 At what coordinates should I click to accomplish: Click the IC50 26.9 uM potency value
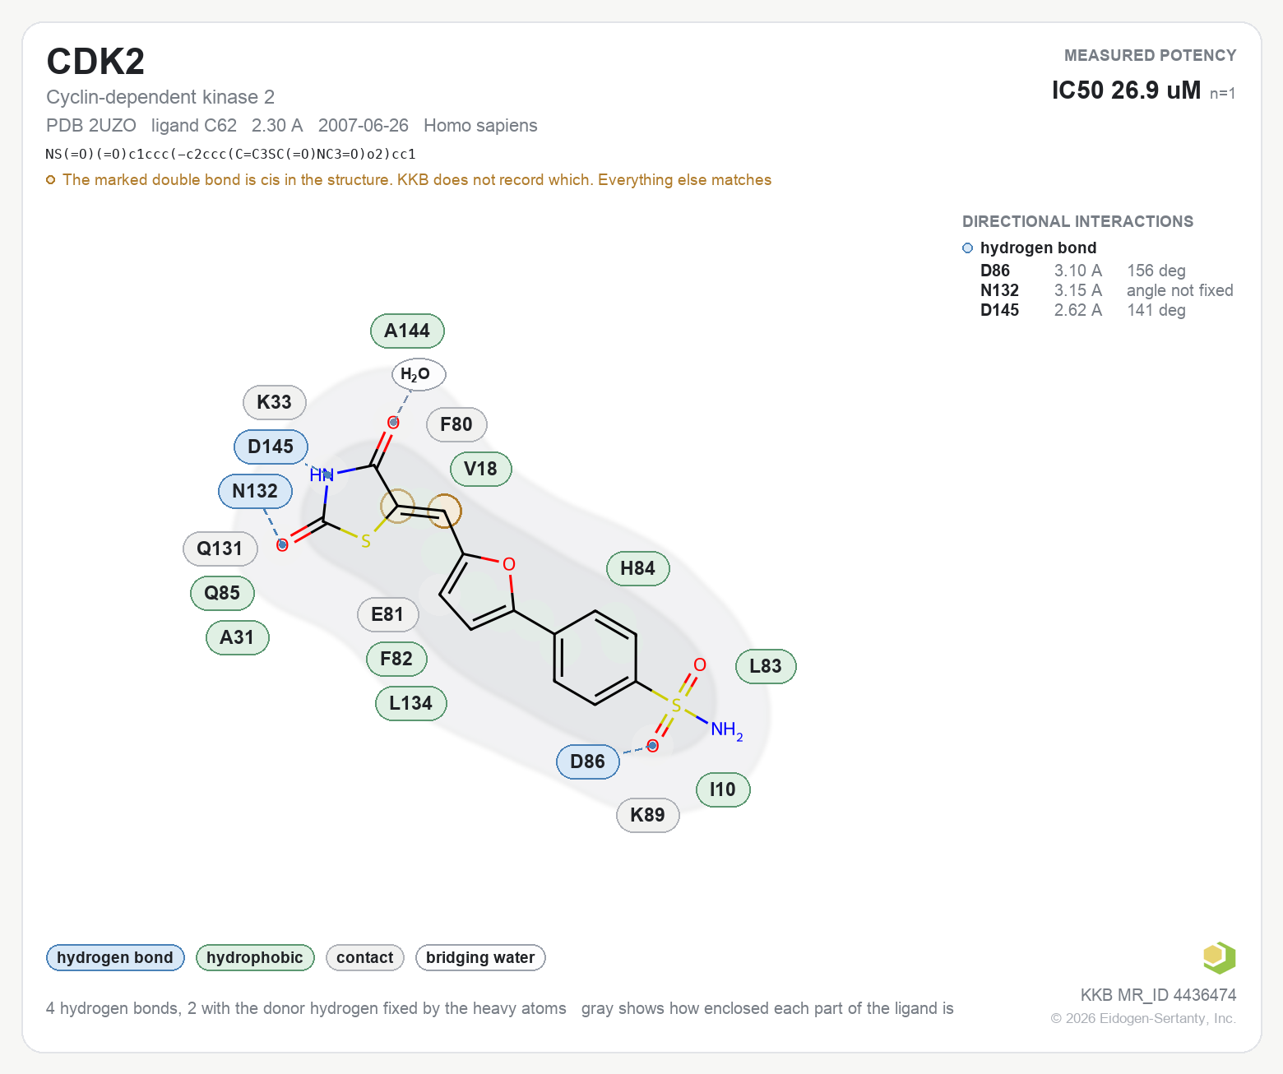tap(1126, 90)
